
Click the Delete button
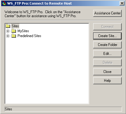[107, 63]
